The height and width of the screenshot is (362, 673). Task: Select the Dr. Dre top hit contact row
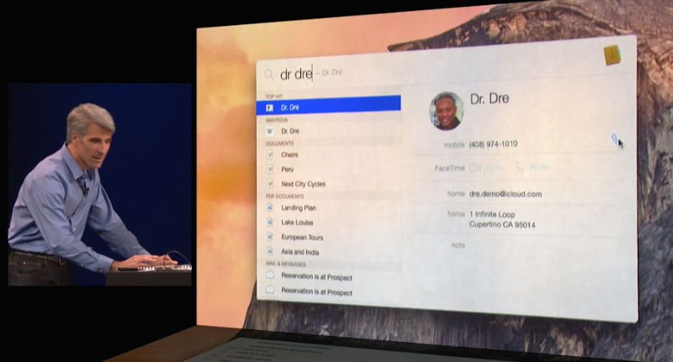[328, 107]
